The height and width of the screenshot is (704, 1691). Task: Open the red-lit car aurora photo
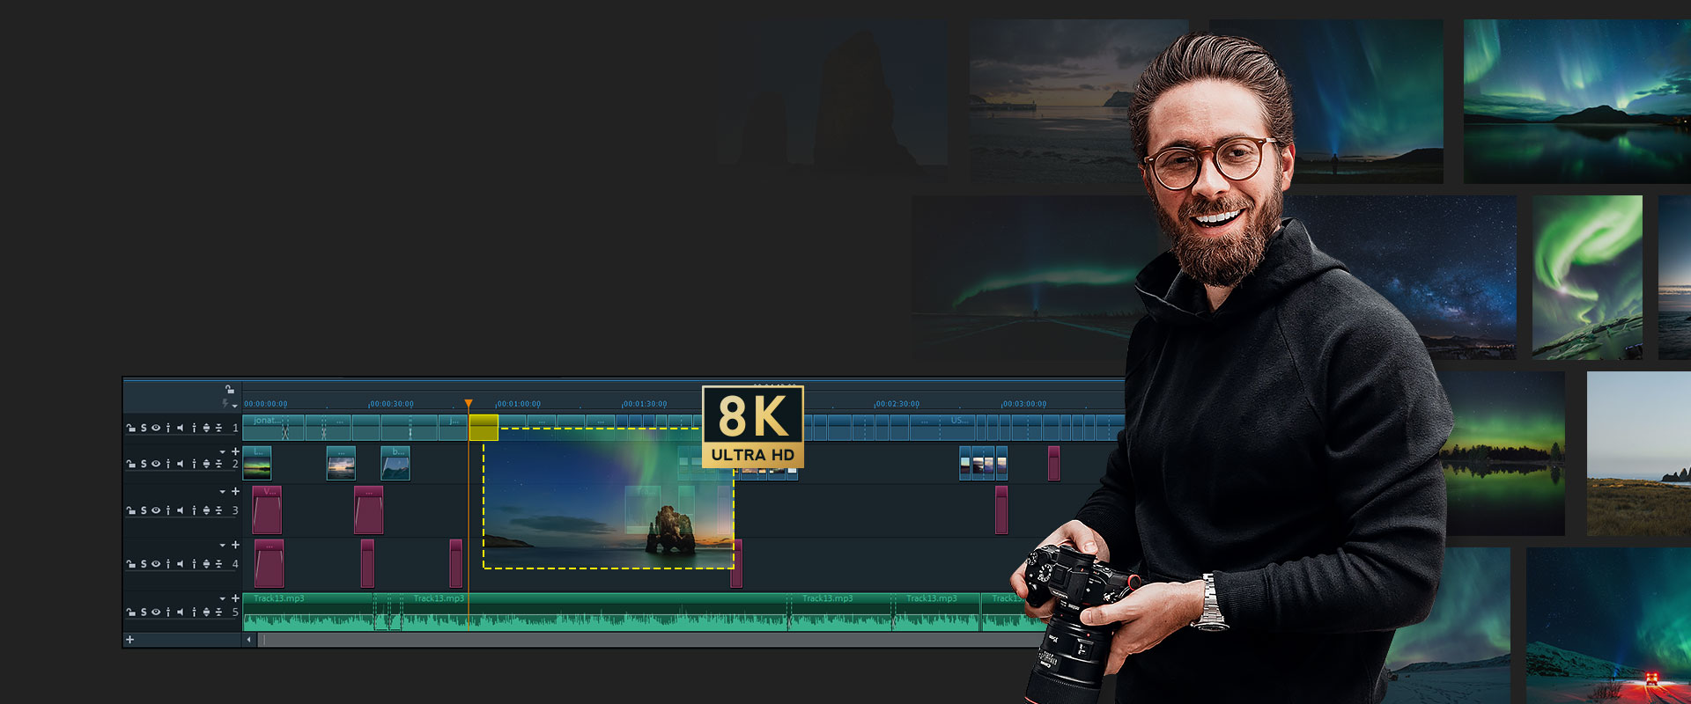click(1608, 626)
